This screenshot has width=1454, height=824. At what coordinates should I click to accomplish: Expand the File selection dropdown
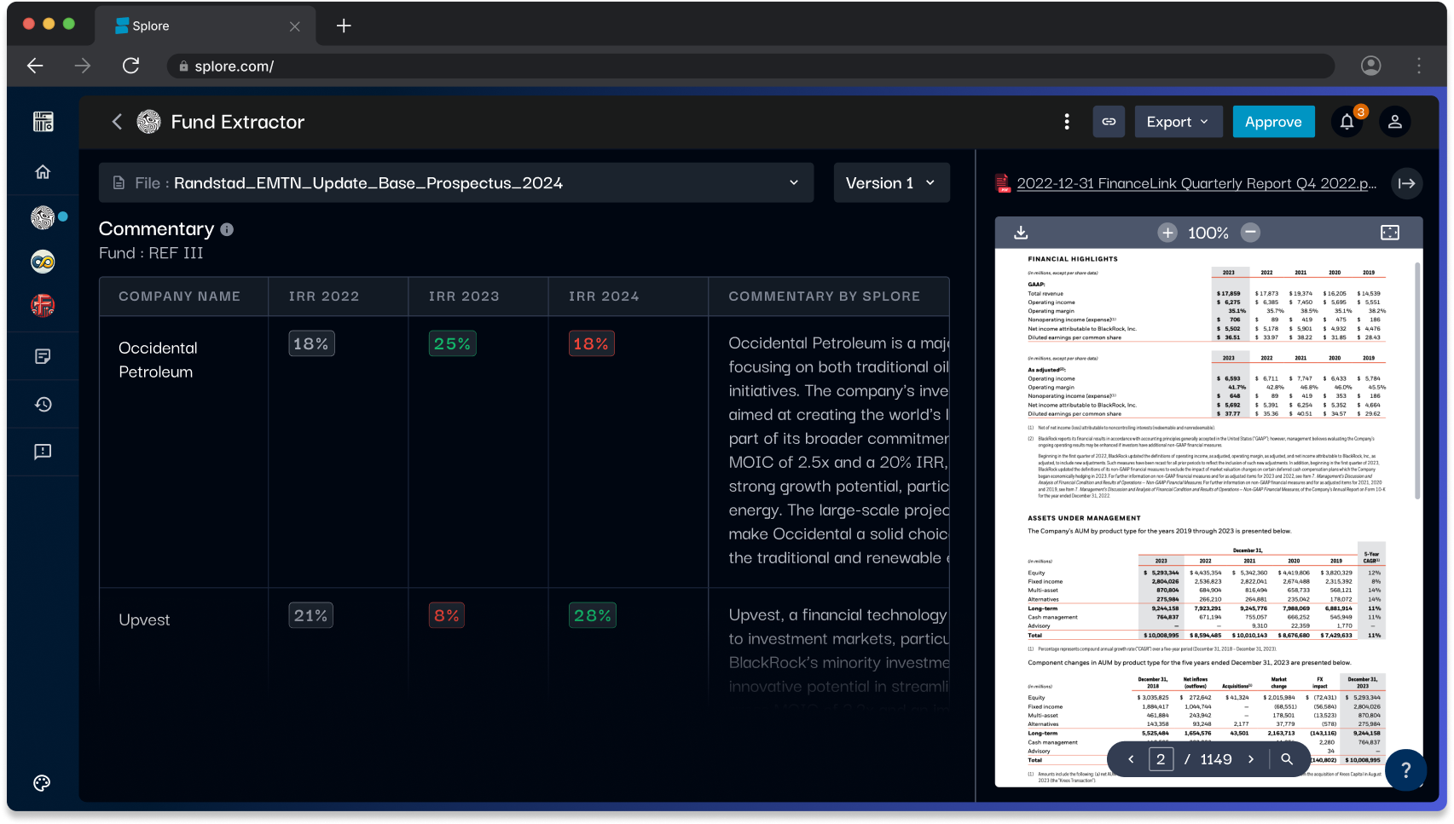click(456, 183)
